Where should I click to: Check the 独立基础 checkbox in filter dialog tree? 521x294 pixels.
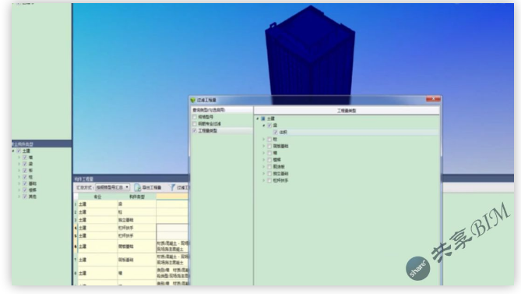coord(269,174)
